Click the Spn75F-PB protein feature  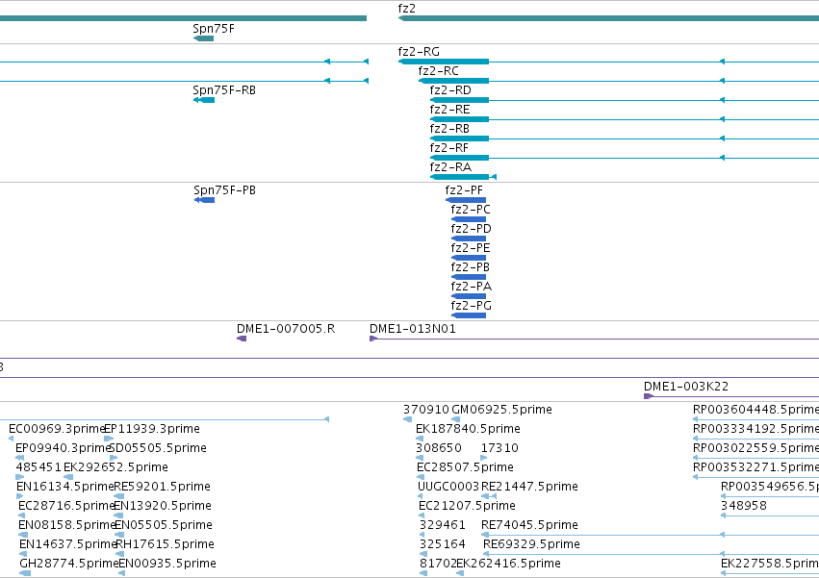click(x=204, y=200)
